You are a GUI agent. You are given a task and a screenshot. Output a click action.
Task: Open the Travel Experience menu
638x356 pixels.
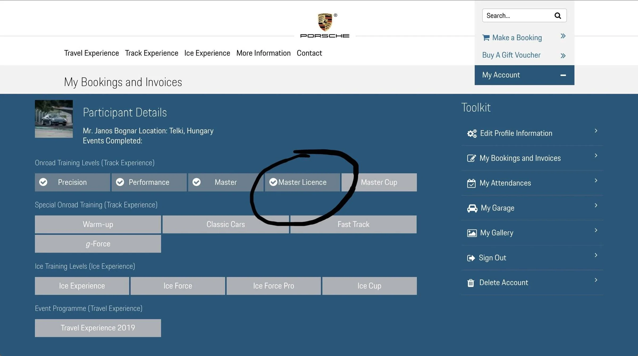click(91, 53)
